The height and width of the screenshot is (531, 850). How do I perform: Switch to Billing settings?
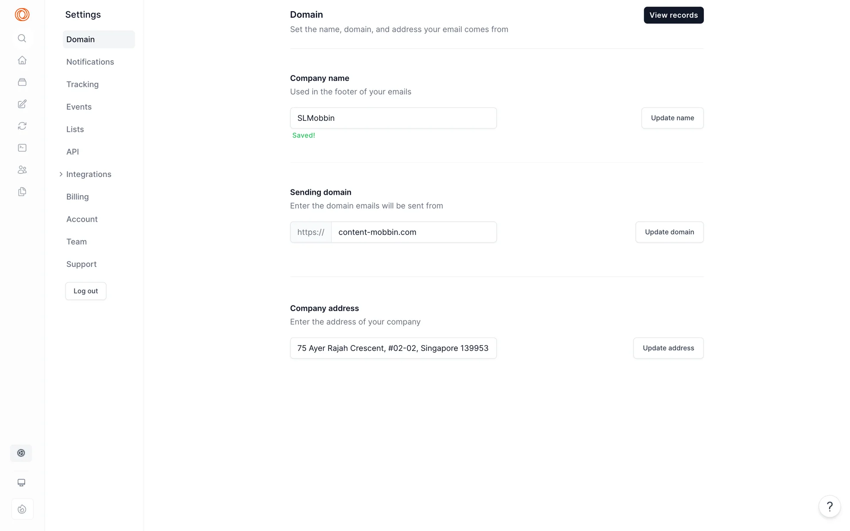[x=77, y=197]
